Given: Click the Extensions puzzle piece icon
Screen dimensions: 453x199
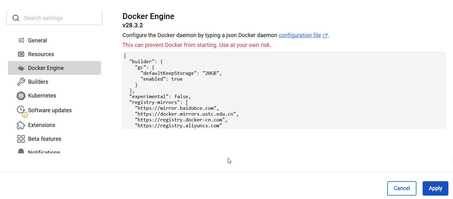Looking at the screenshot, I should [x=21, y=125].
